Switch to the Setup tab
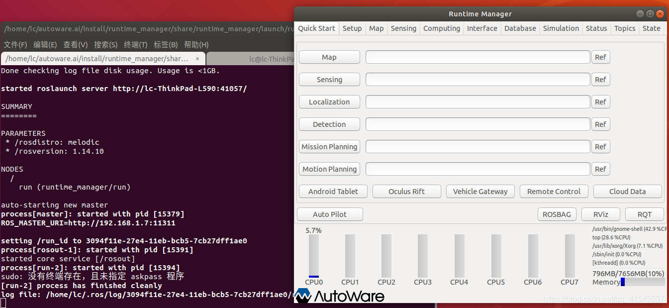The height and width of the screenshot is (308, 669). point(352,28)
